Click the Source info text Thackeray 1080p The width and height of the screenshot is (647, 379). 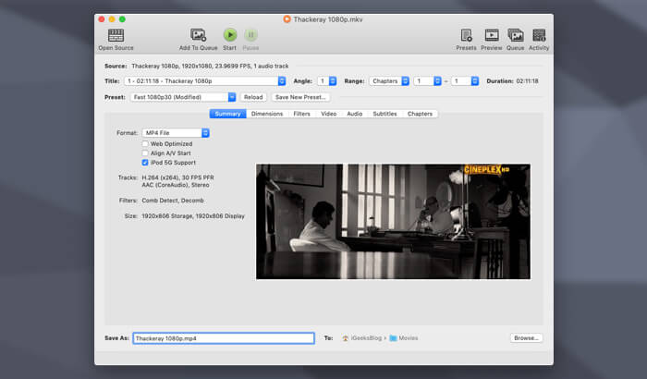tap(210, 66)
